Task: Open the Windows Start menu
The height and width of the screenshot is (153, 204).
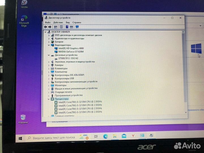Action: coord(20,138)
